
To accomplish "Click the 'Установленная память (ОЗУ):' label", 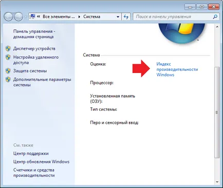I will coord(113,99).
